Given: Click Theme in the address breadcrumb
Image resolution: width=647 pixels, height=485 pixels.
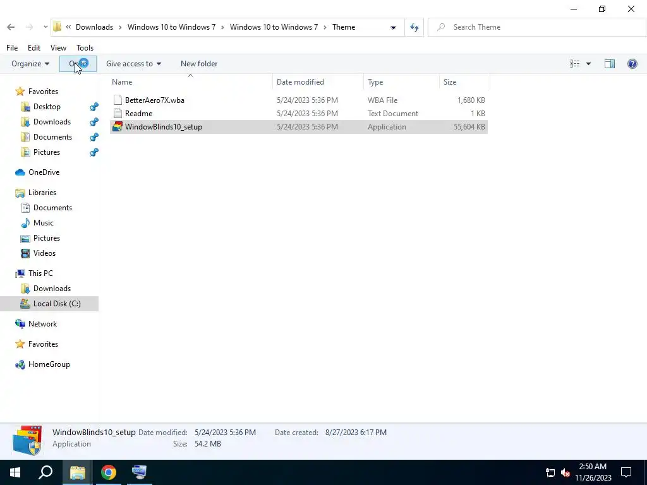Looking at the screenshot, I should click(x=344, y=27).
